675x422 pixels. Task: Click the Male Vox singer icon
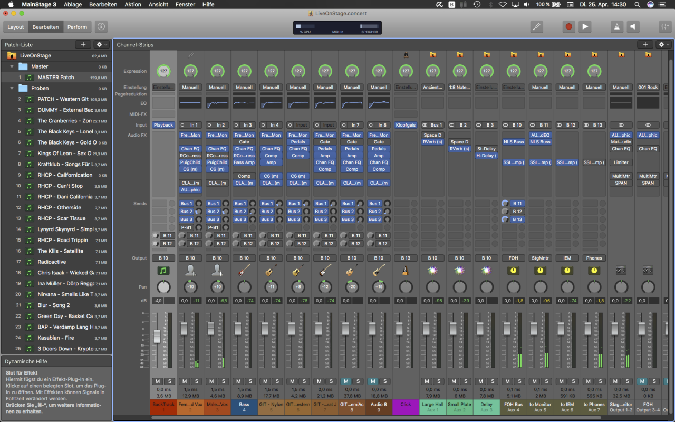tap(217, 271)
